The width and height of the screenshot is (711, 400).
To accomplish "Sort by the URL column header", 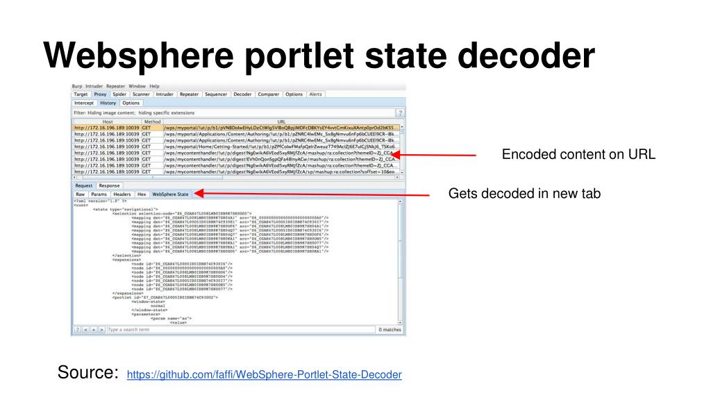I will coord(281,122).
